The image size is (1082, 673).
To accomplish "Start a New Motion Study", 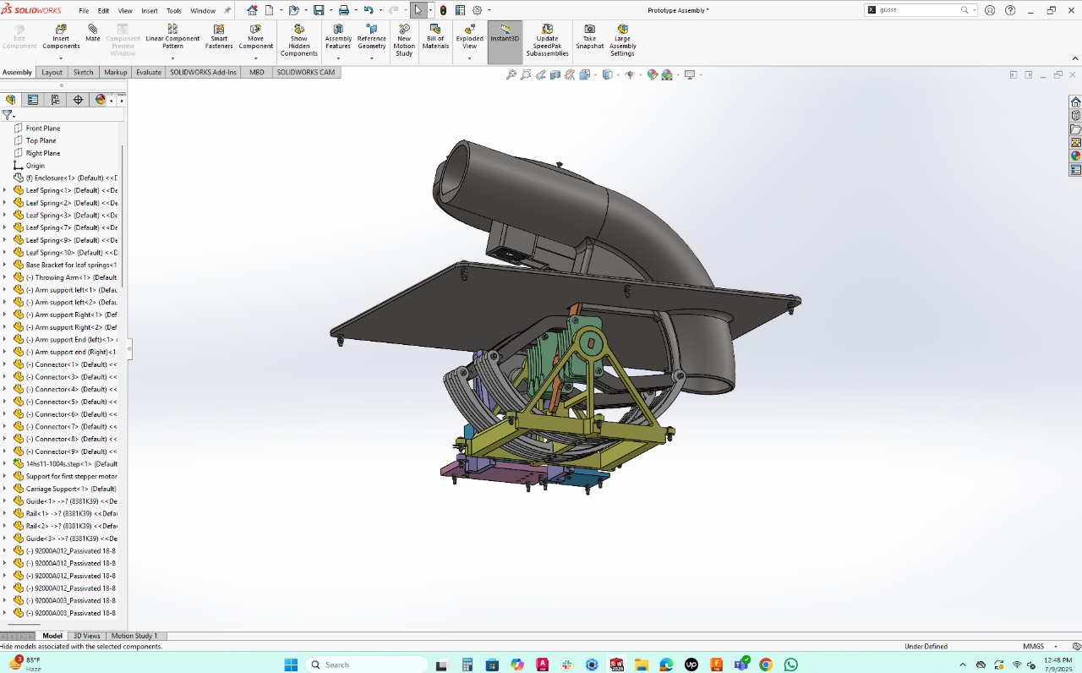I will (x=404, y=41).
